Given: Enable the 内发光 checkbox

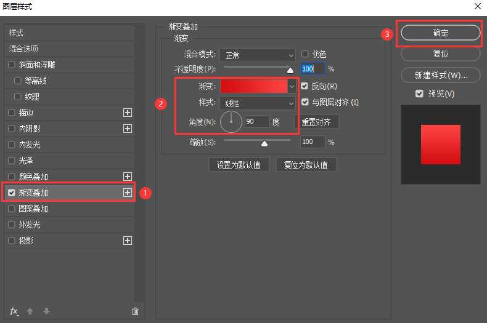Looking at the screenshot, I should (12, 145).
